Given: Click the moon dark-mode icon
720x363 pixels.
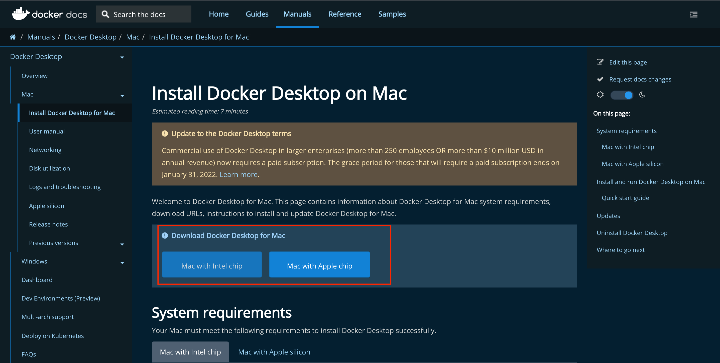Looking at the screenshot, I should click(642, 95).
